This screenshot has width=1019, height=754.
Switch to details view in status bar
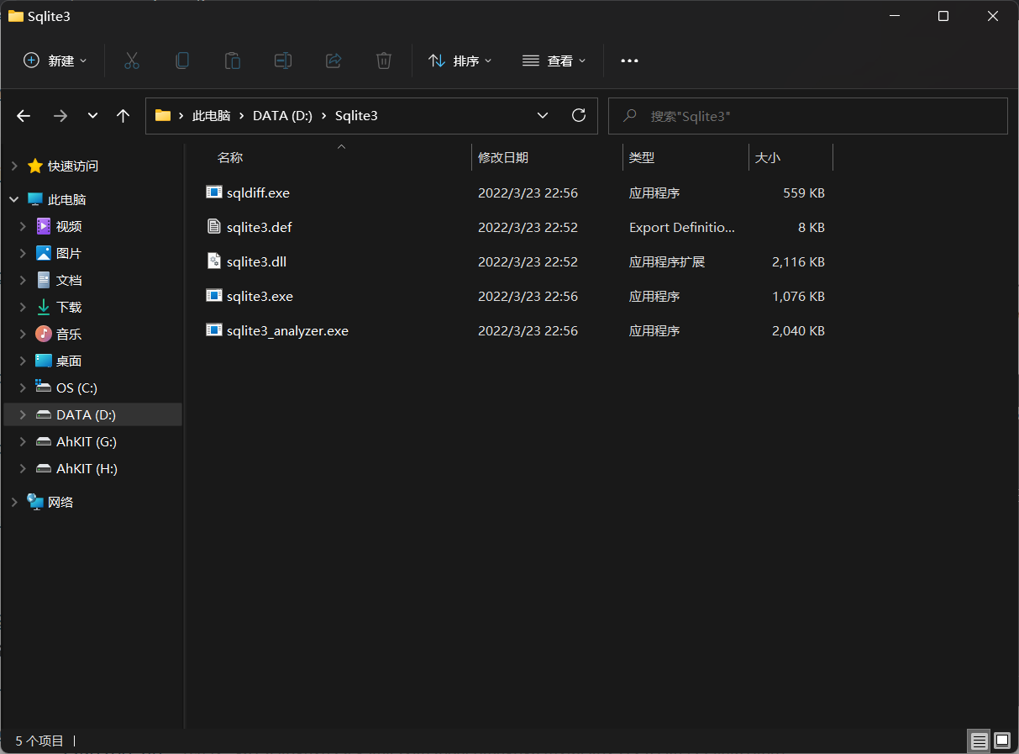980,741
